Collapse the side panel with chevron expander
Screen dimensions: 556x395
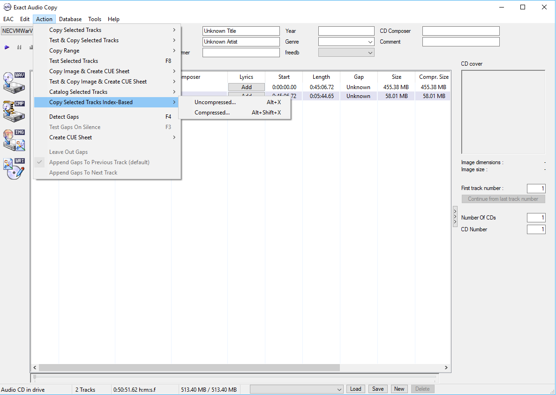point(455,216)
